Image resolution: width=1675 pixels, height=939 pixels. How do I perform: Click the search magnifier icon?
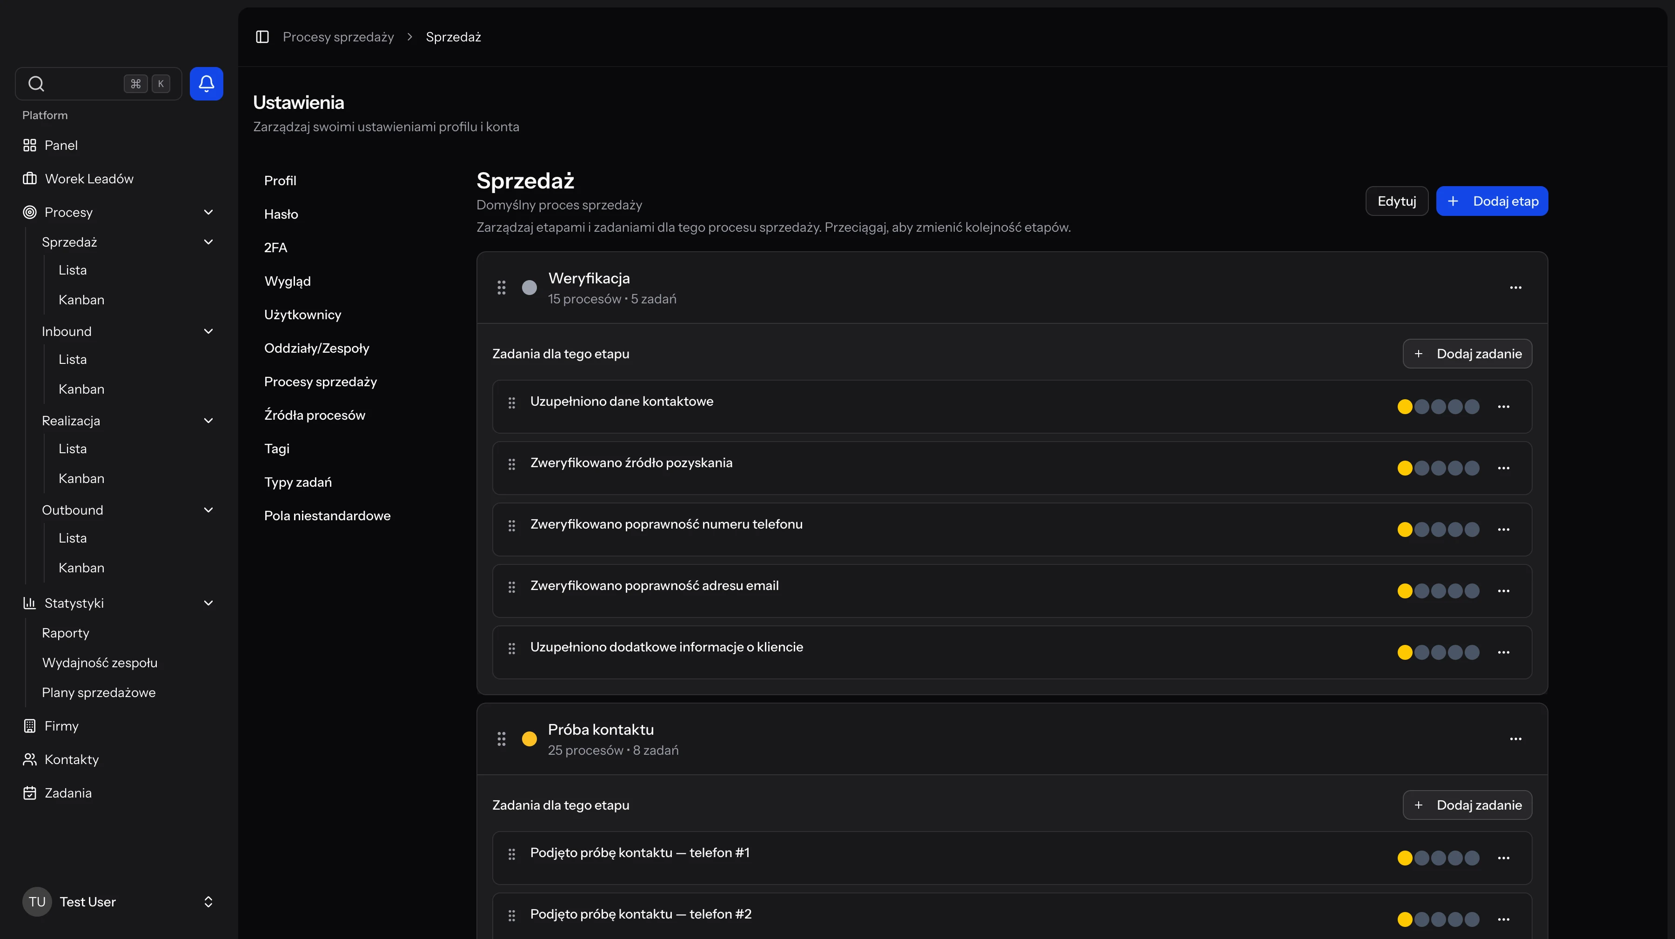[36, 84]
